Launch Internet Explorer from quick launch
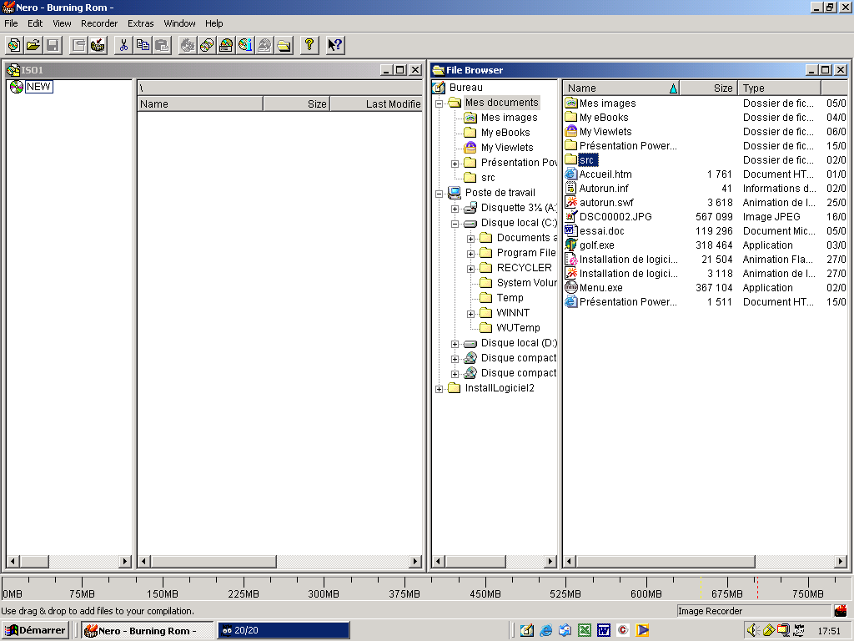Viewport: 854px width, 641px height. click(x=545, y=631)
